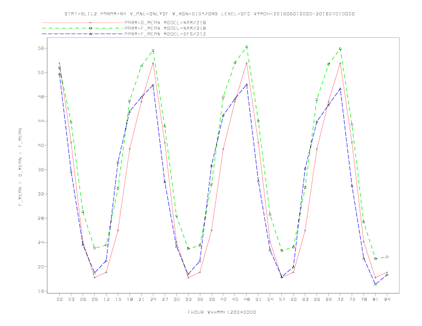Click the x-axis forecast hour label 60
The height and width of the screenshot is (326, 422).
(294, 299)
